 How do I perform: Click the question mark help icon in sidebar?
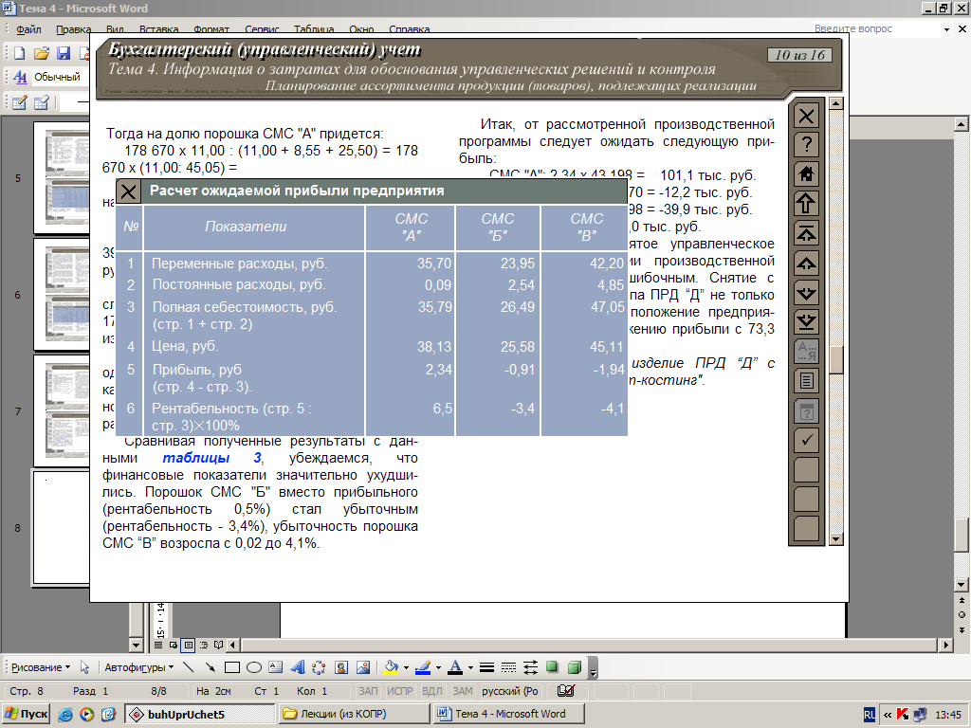[x=806, y=144]
